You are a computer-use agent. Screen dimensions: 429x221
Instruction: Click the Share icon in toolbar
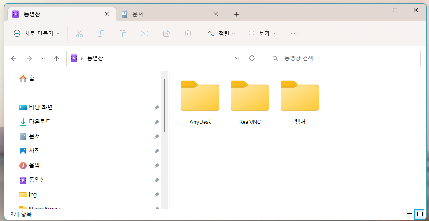(166, 34)
